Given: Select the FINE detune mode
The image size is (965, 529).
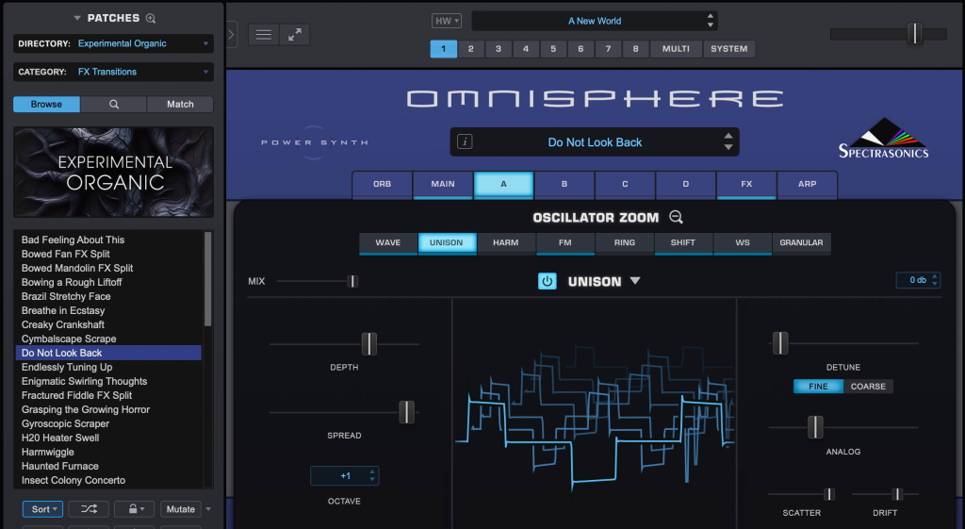Looking at the screenshot, I should pos(818,386).
